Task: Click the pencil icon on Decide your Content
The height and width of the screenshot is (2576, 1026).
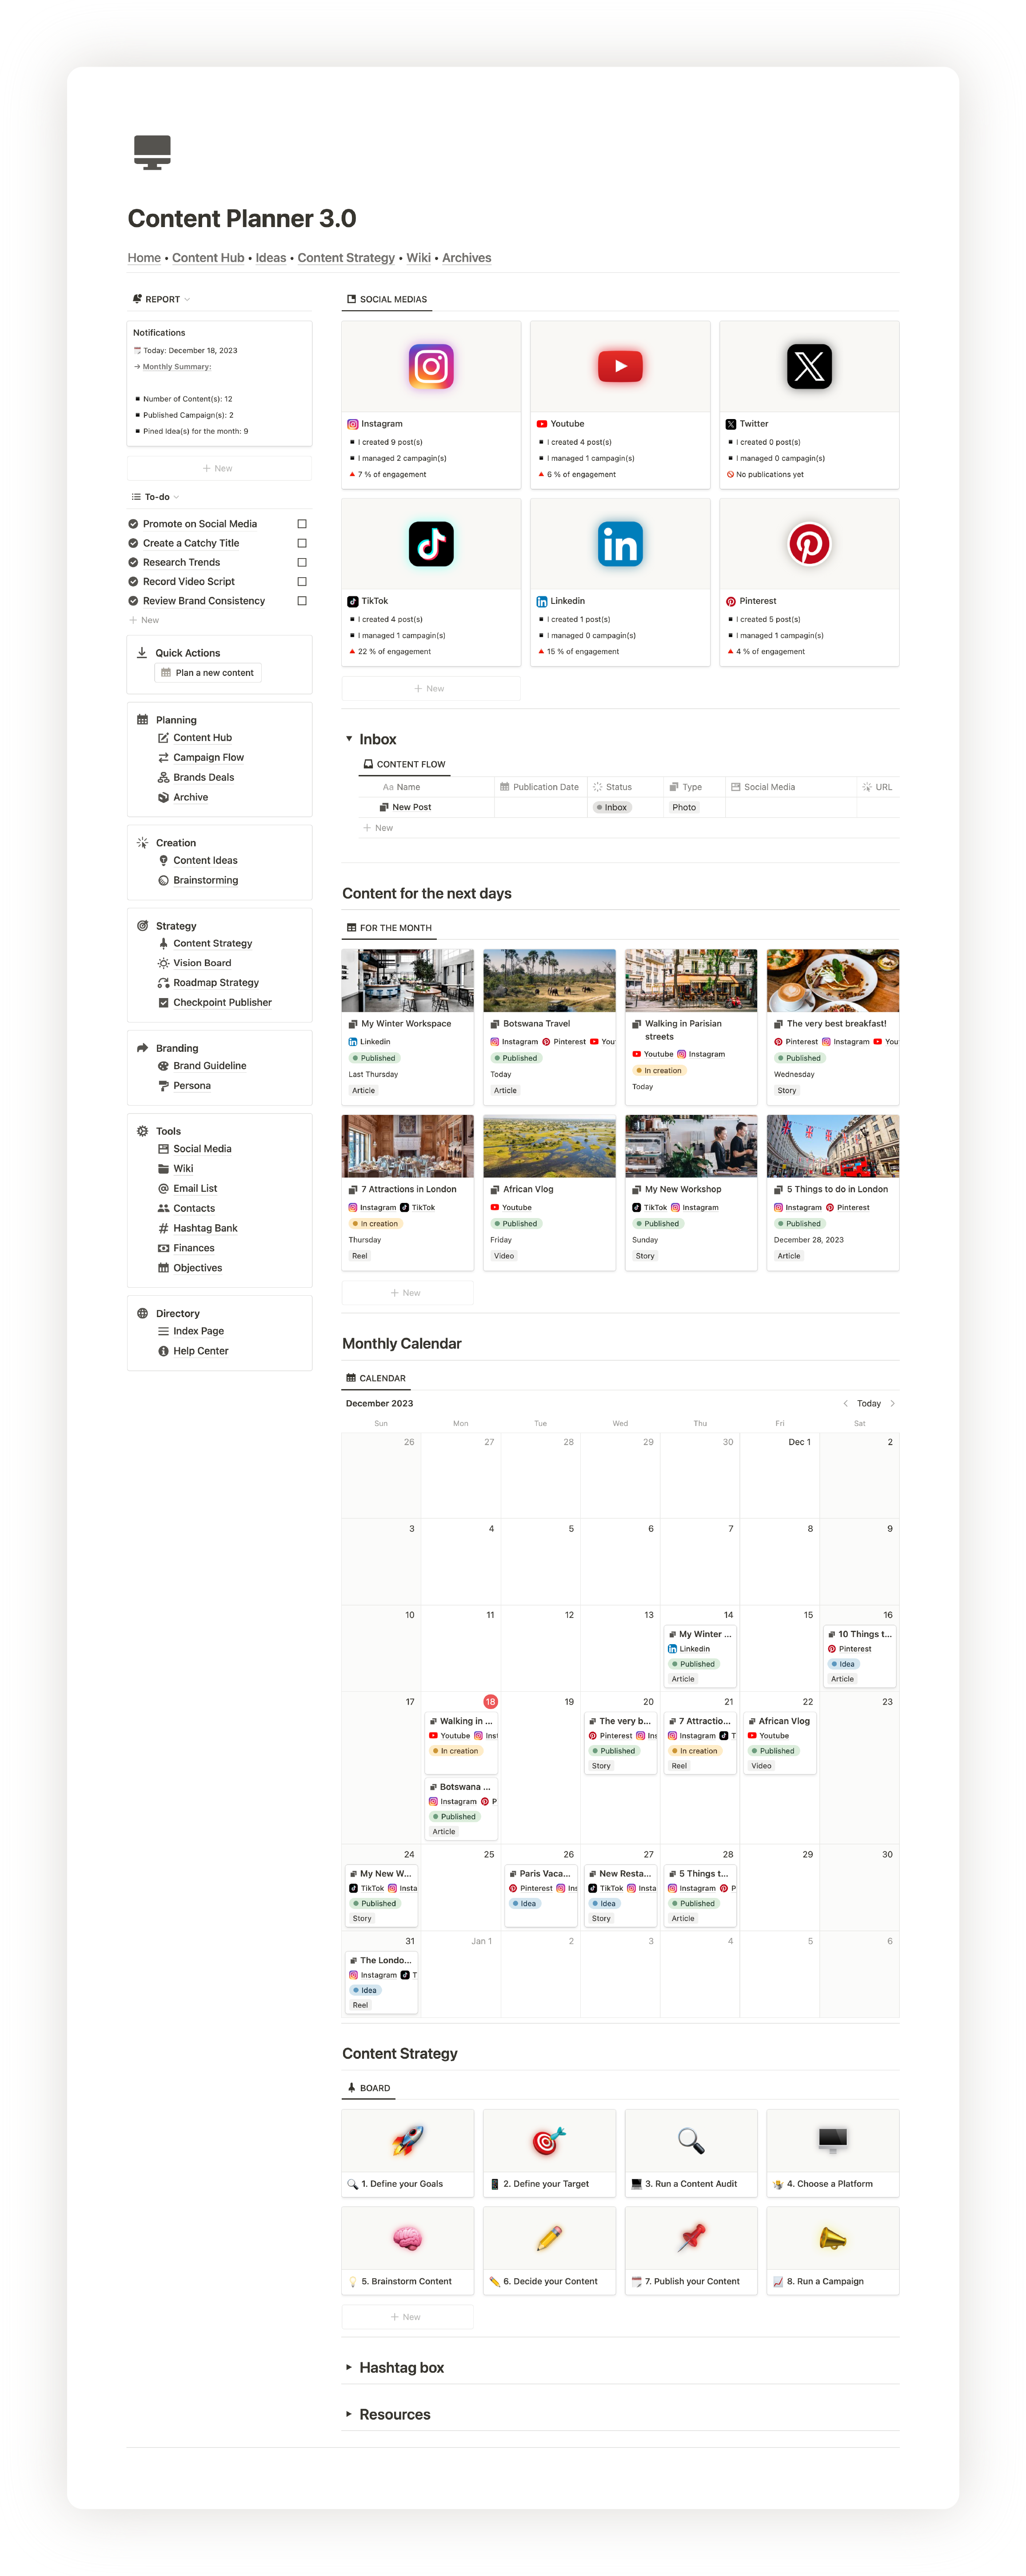Action: (x=549, y=2238)
